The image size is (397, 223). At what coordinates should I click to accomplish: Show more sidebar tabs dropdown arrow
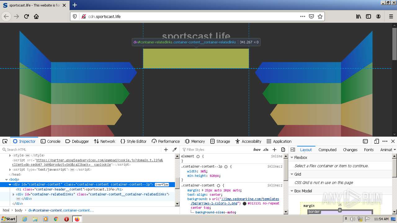(395, 150)
